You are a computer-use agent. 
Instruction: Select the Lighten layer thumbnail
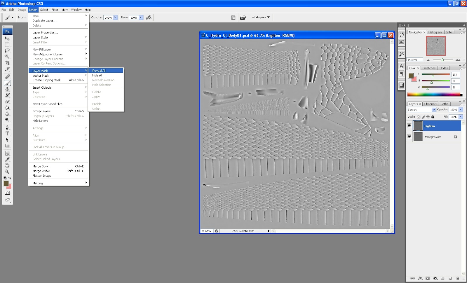tap(418, 125)
